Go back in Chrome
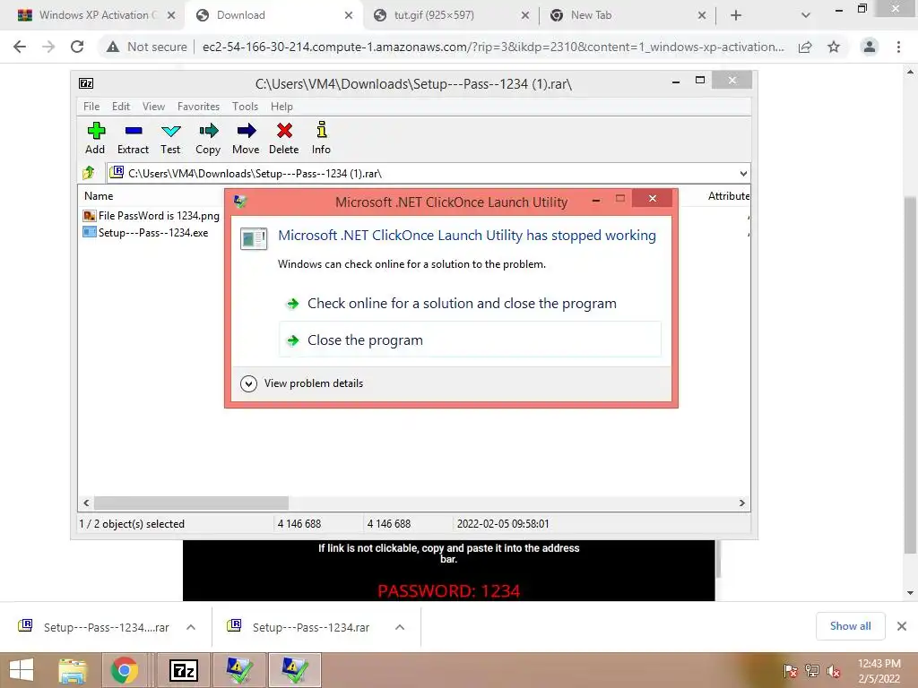Image resolution: width=918 pixels, height=688 pixels. pos(20,47)
